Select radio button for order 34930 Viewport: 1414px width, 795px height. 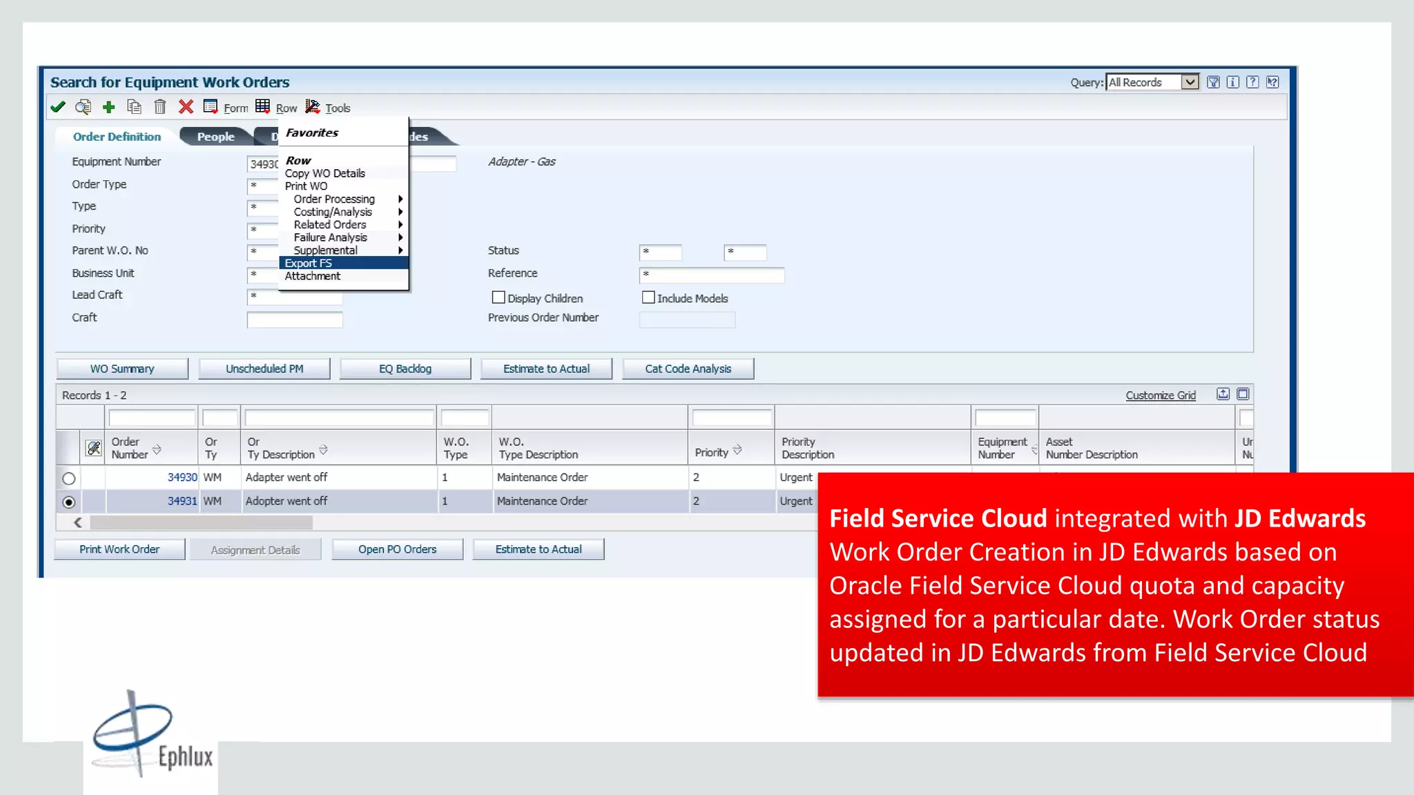coord(68,478)
